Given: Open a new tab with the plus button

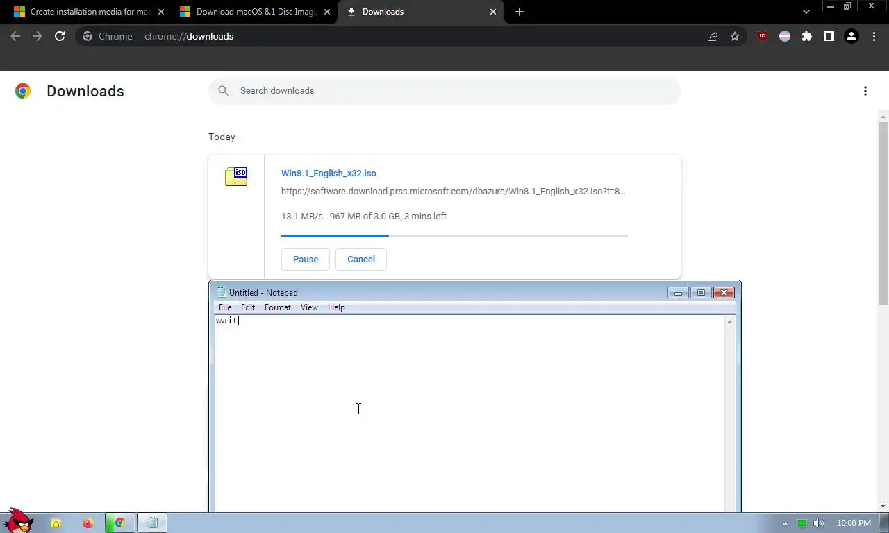Looking at the screenshot, I should 520,12.
